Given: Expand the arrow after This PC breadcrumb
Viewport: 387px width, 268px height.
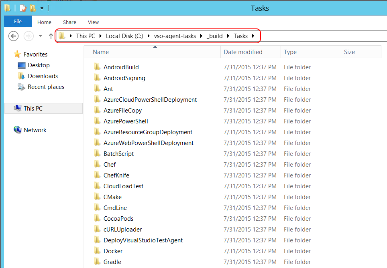Looking at the screenshot, I should (100, 36).
